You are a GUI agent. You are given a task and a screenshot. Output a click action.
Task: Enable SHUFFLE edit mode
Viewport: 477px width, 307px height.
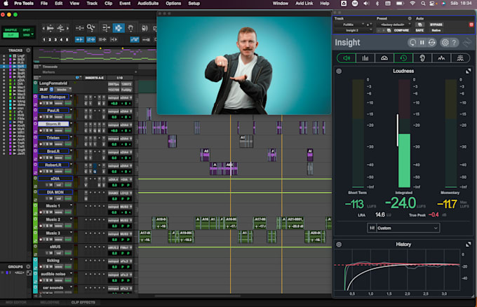tap(11, 29)
